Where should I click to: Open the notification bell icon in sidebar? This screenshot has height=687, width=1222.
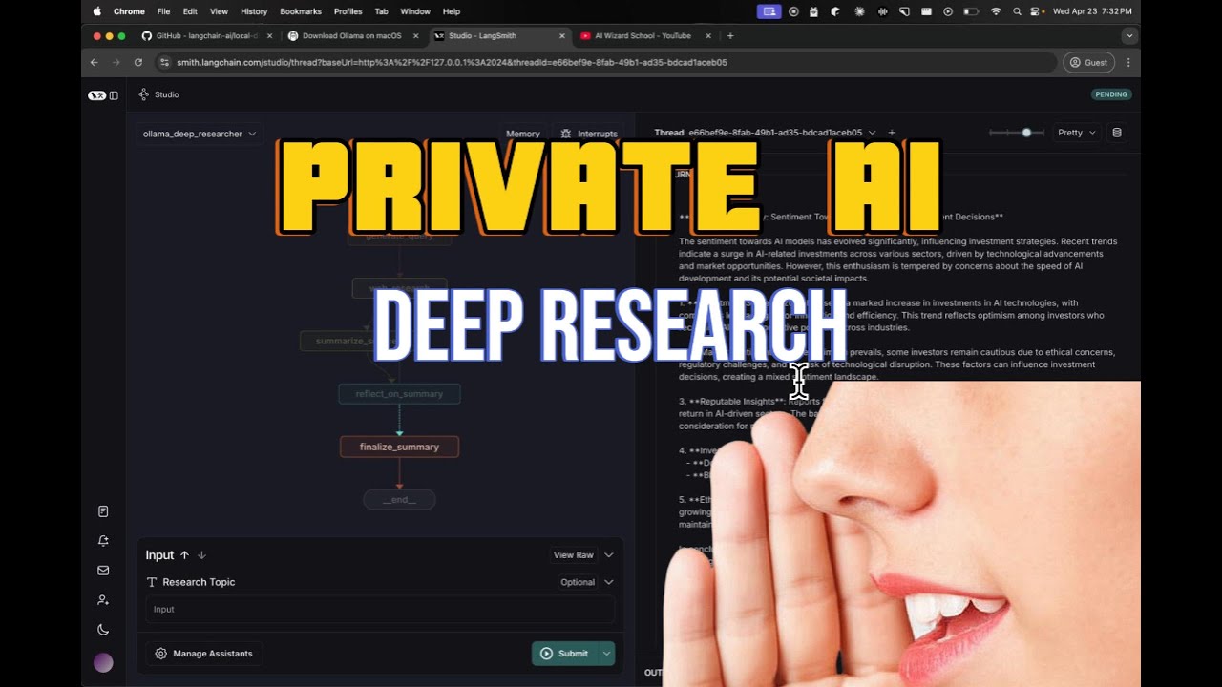[103, 541]
